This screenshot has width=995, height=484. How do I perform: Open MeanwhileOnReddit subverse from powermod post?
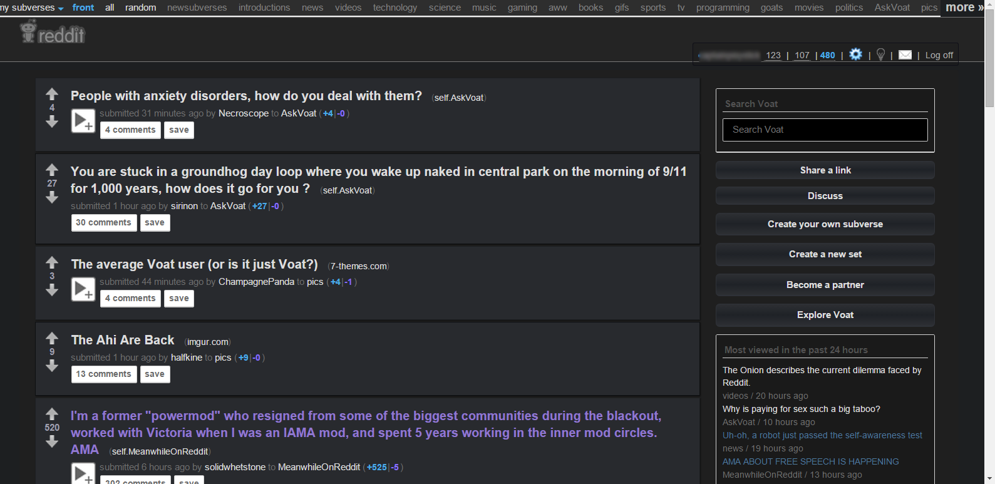(x=319, y=467)
